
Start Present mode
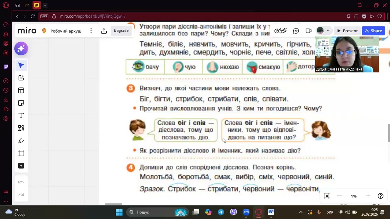coord(347,31)
